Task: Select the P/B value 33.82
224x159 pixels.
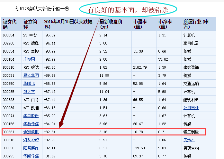Action: 163,59
